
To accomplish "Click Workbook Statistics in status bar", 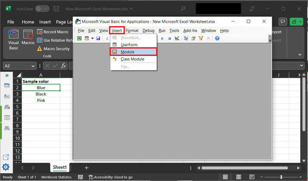I will (56, 177).
